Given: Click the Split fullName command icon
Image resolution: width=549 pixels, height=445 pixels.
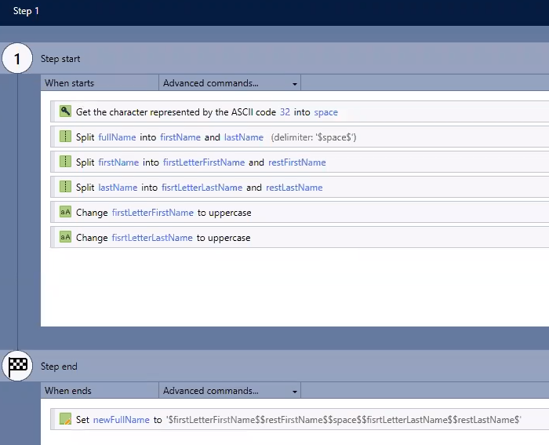Looking at the screenshot, I should click(x=65, y=137).
